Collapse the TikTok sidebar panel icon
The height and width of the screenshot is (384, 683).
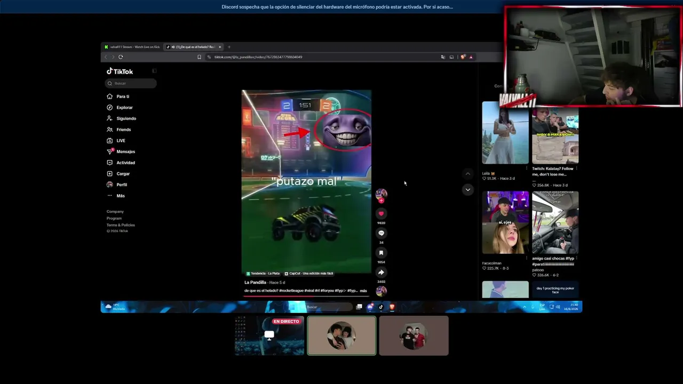point(154,71)
